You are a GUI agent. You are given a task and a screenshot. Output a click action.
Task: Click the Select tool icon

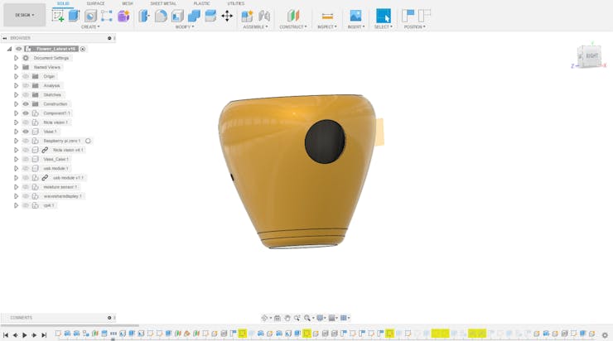pyautogui.click(x=383, y=16)
